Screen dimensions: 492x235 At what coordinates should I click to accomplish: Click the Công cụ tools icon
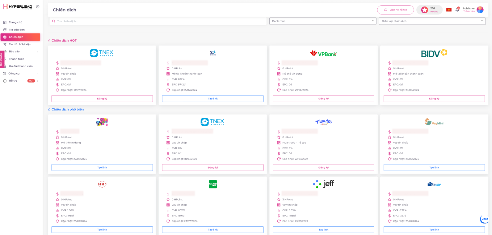5,74
